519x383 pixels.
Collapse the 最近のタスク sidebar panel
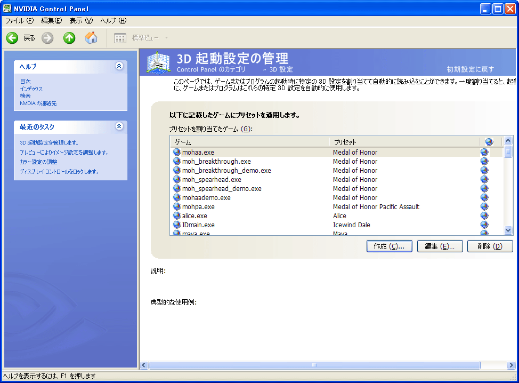click(119, 126)
